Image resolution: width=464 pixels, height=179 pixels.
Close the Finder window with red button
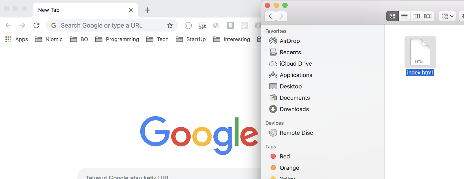point(268,5)
